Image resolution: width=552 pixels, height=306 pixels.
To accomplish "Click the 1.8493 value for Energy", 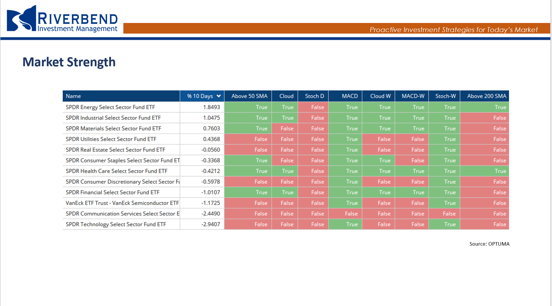I will coord(211,107).
